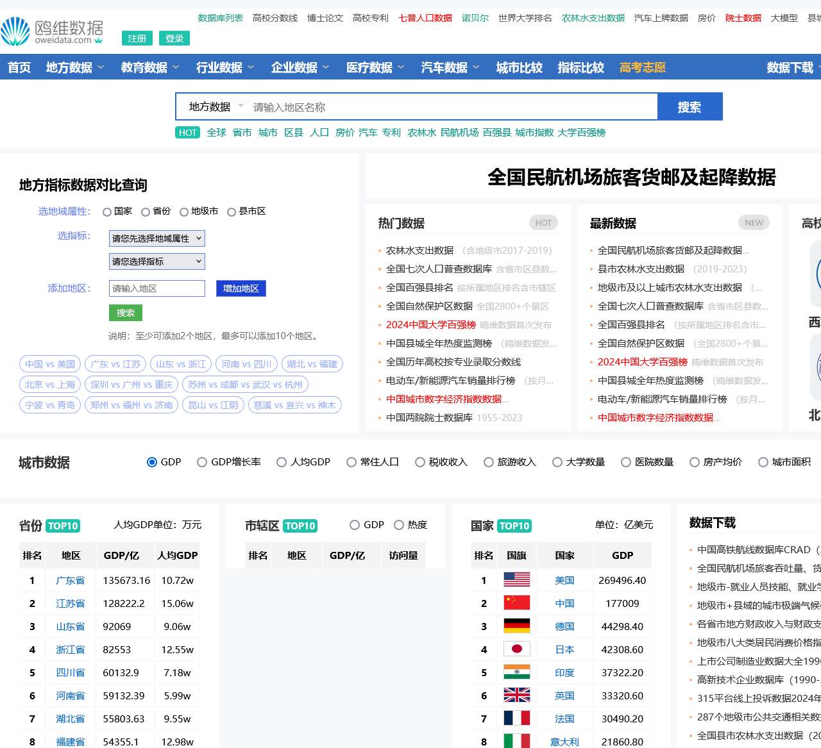Choose the 热度 radio in 市辖区 TOP10
The width and height of the screenshot is (821, 748).
399,526
